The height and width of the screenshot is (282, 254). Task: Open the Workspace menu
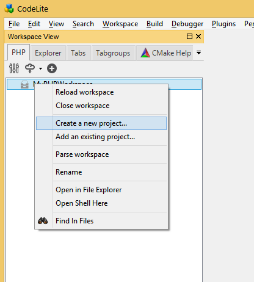point(120,24)
